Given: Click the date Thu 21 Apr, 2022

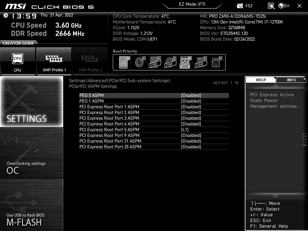Looking at the screenshot, I should pos(57,15).
